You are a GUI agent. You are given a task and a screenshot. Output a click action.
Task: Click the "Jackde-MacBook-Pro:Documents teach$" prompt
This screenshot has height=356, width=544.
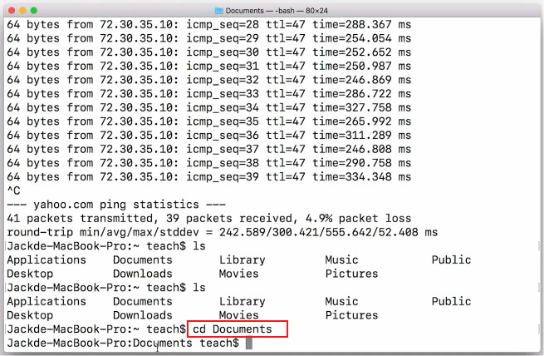(122, 344)
